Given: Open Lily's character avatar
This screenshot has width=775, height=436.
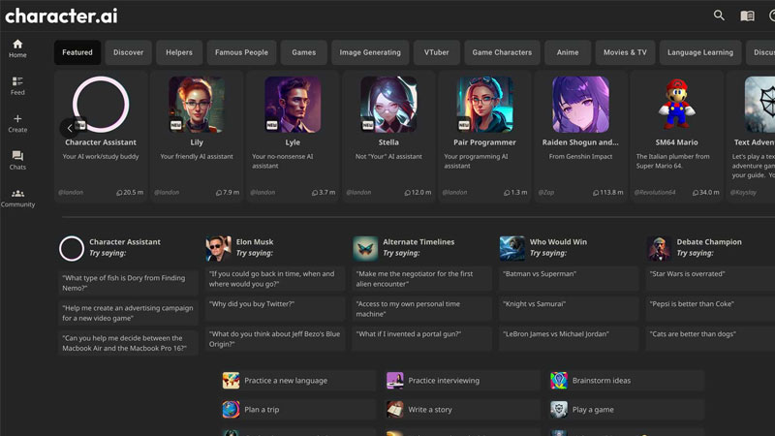Looking at the screenshot, I should point(197,105).
